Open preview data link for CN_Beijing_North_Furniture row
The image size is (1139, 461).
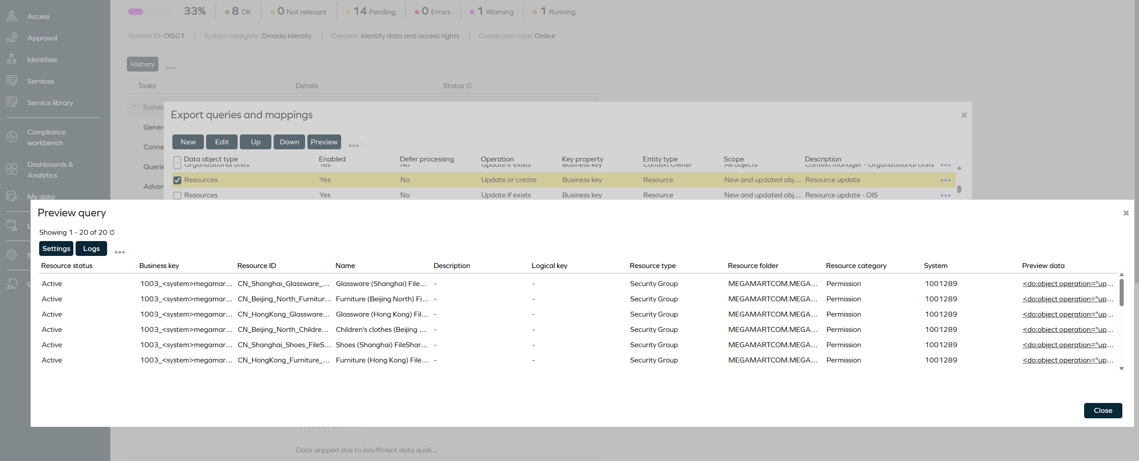1068,299
